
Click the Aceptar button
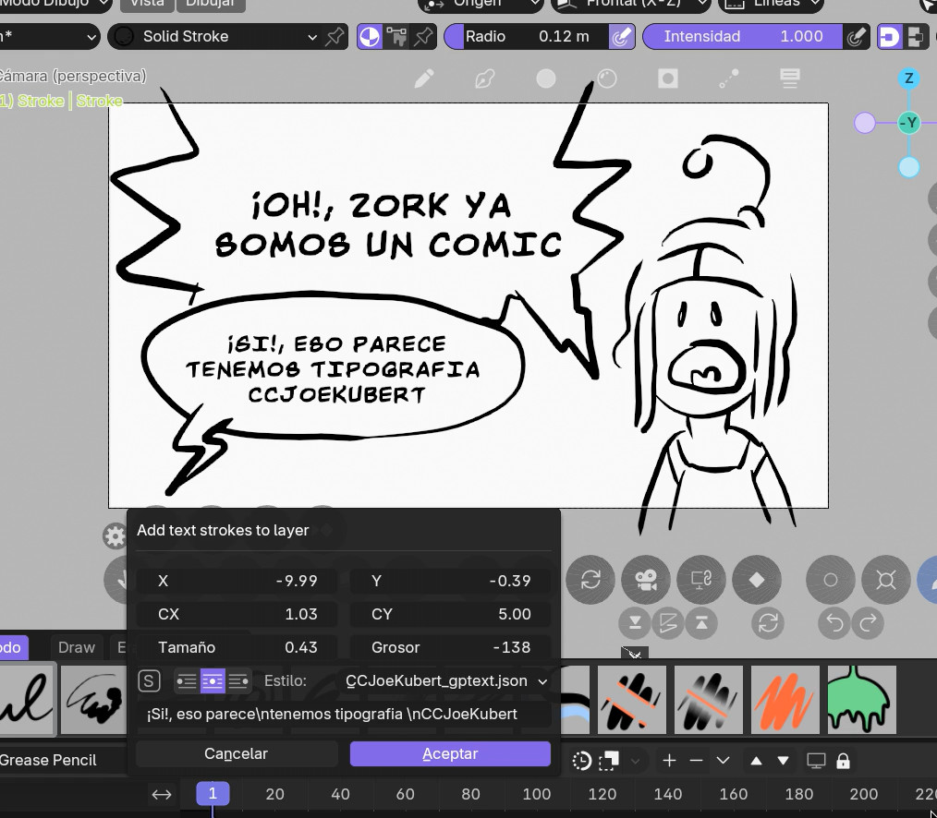click(x=450, y=753)
